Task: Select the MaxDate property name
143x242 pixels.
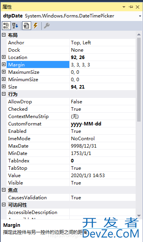Action: click(x=18, y=146)
